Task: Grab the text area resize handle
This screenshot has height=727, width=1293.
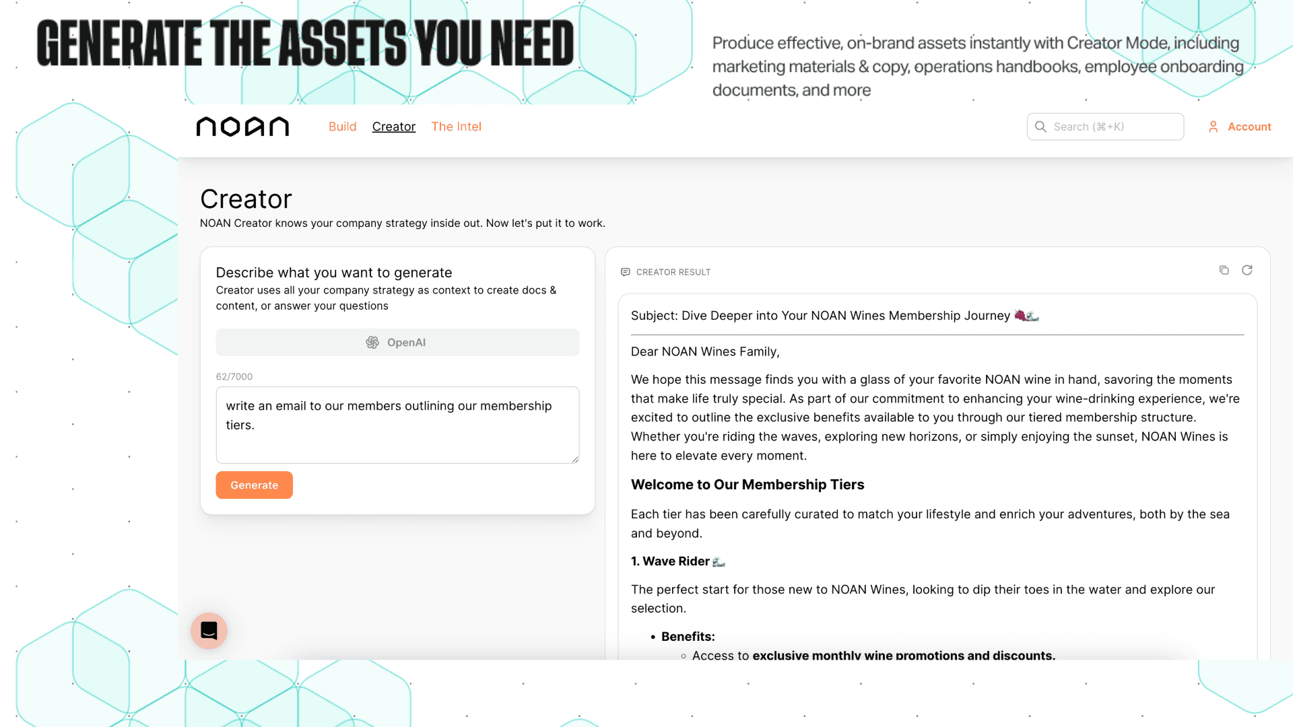Action: [x=575, y=459]
